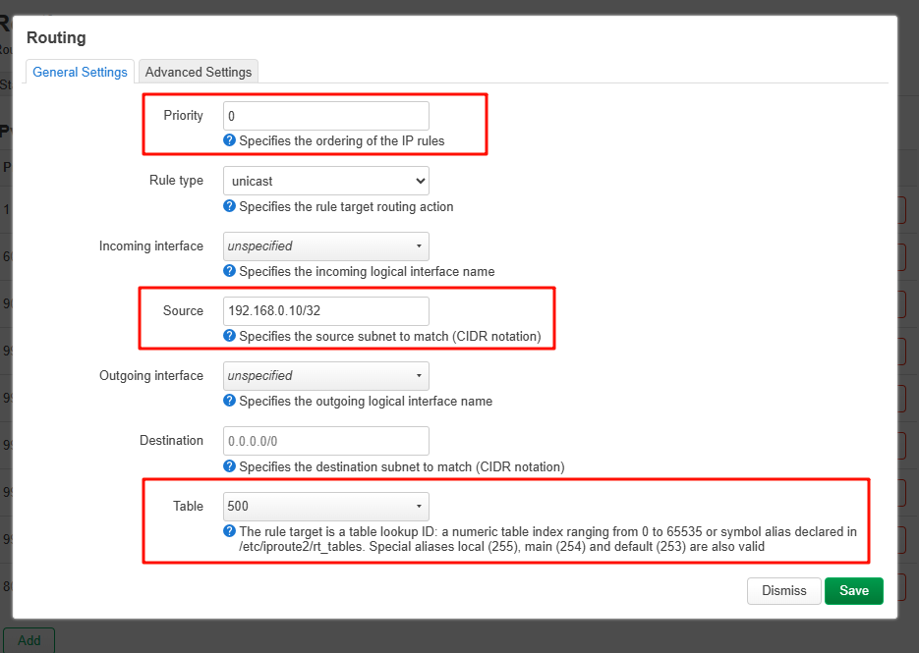919x653 pixels.
Task: Switch to the Advanced Settings tab
Action: pos(199,72)
